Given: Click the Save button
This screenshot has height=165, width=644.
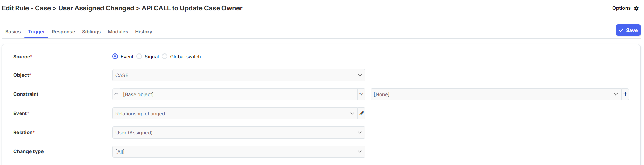Looking at the screenshot, I should (x=628, y=30).
